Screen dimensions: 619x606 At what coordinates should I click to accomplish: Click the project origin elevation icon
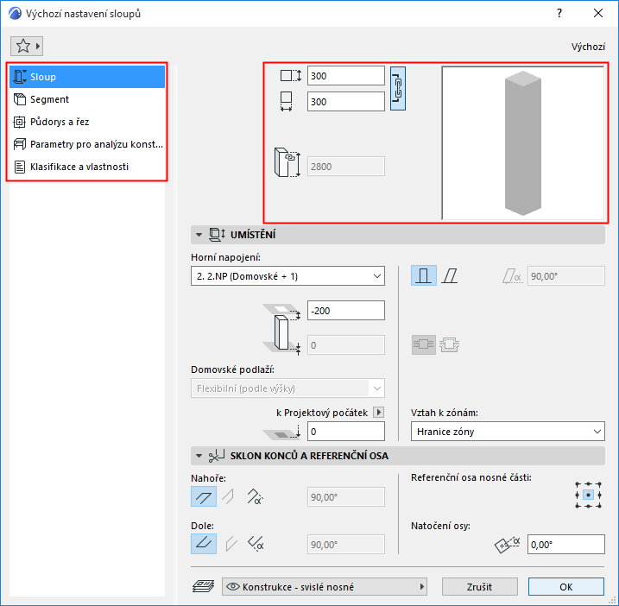click(x=281, y=432)
